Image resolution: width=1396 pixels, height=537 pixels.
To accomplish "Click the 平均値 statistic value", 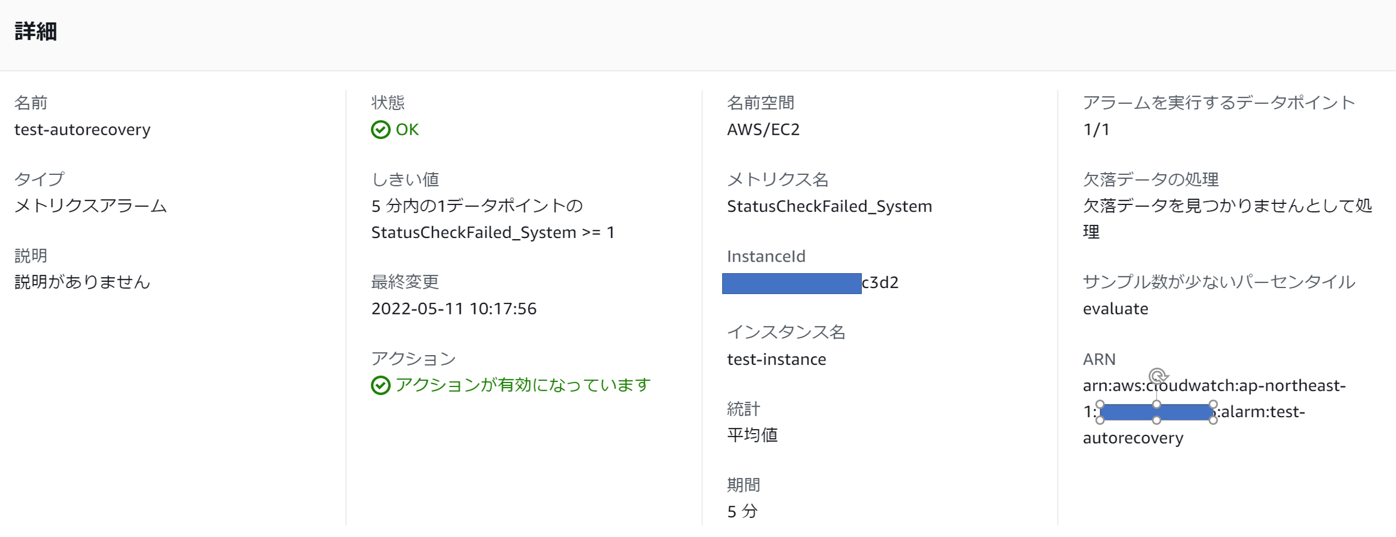I will click(752, 435).
